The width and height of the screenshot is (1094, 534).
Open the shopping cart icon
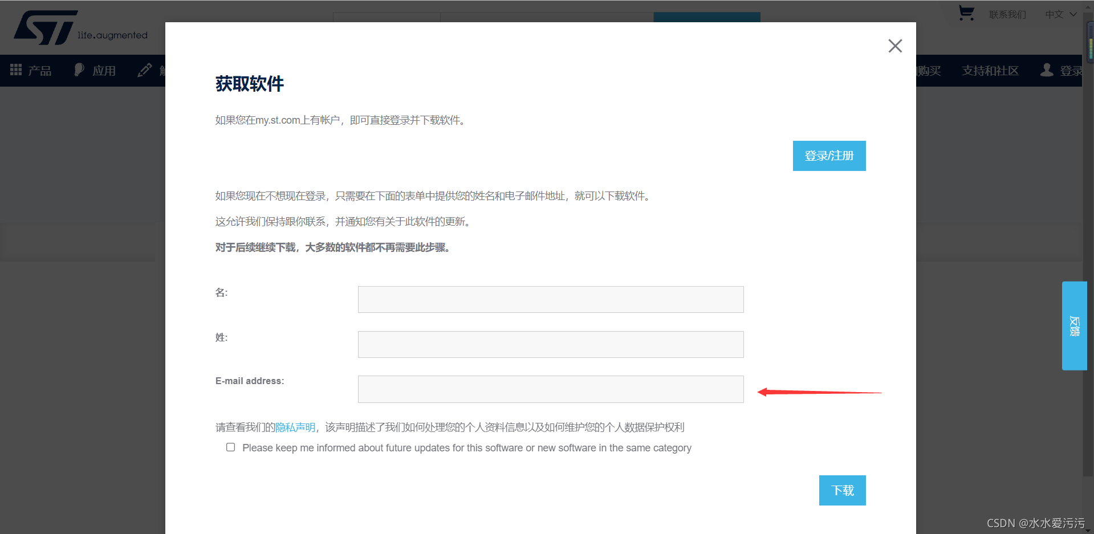[x=966, y=13]
